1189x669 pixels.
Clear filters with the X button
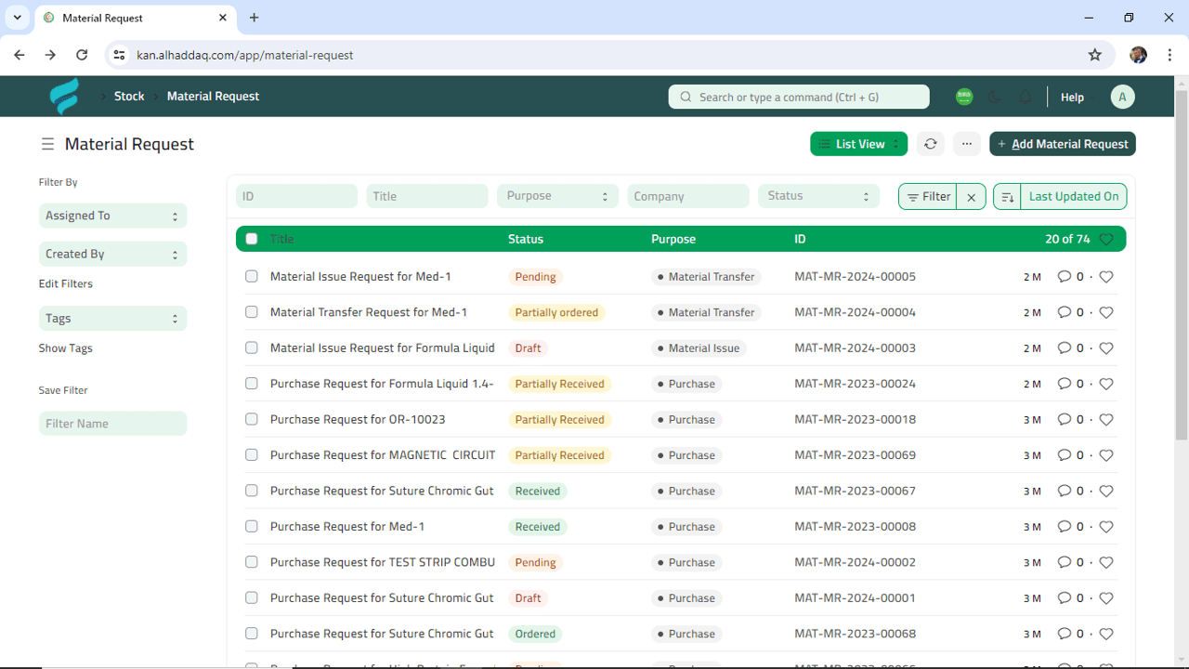point(971,197)
